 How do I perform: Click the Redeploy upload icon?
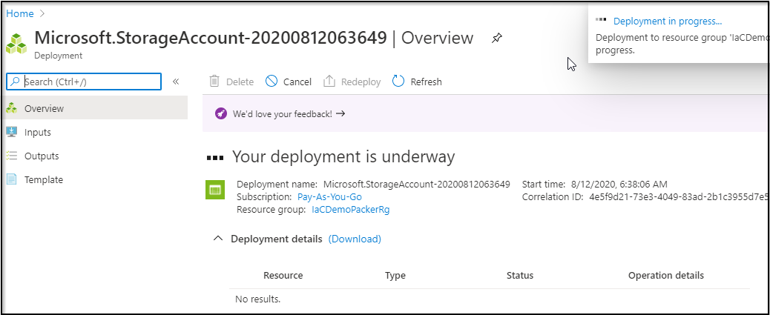(x=329, y=82)
